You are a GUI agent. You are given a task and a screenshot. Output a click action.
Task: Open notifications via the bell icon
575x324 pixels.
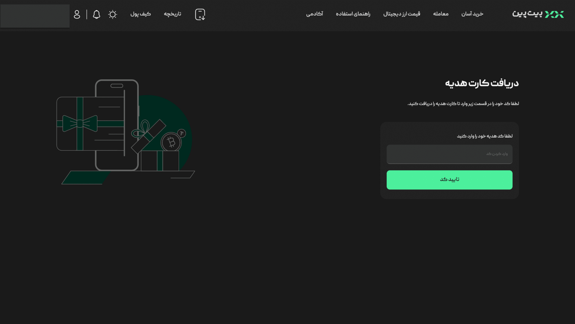96,14
